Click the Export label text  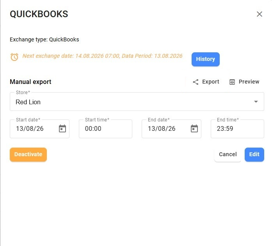coord(211,82)
